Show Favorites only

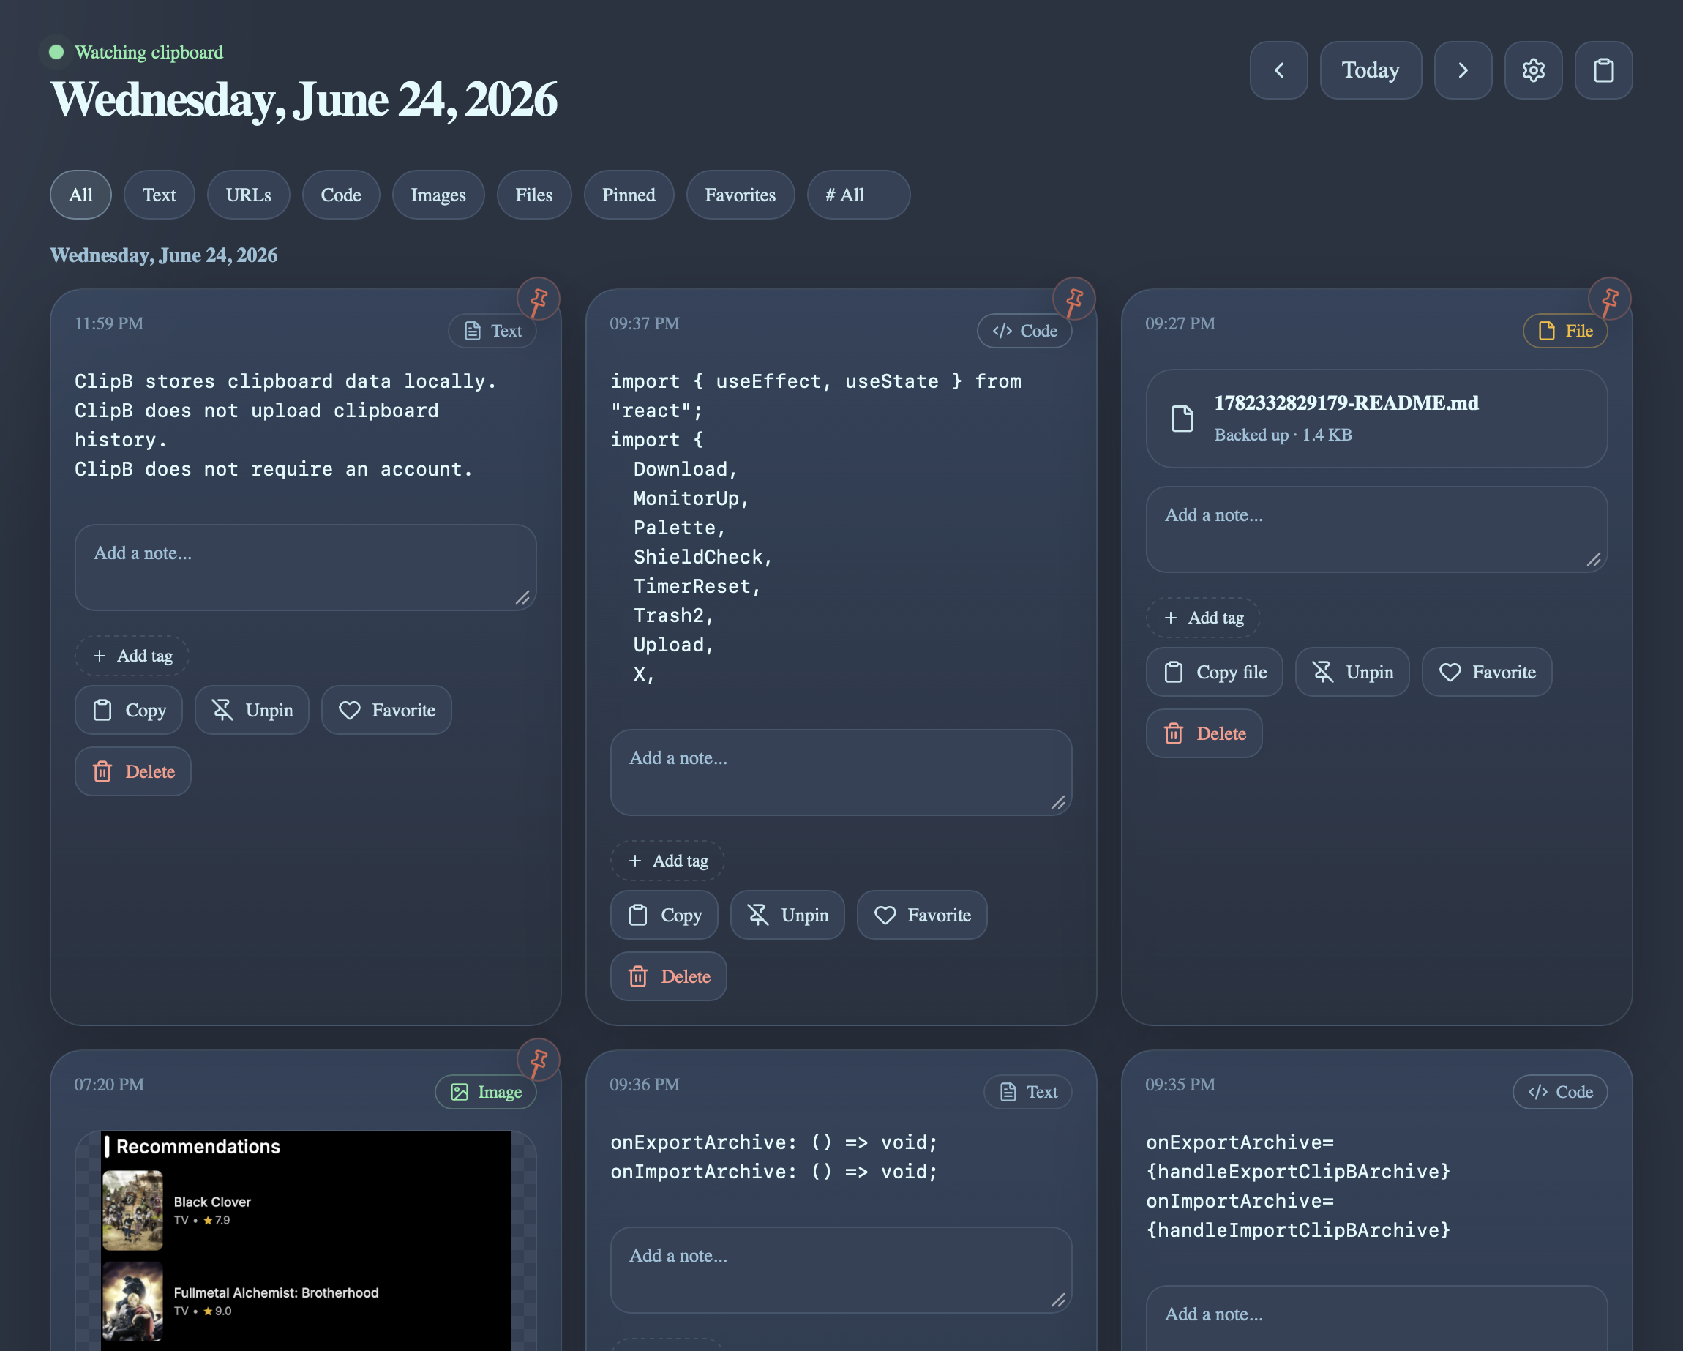pyautogui.click(x=740, y=195)
